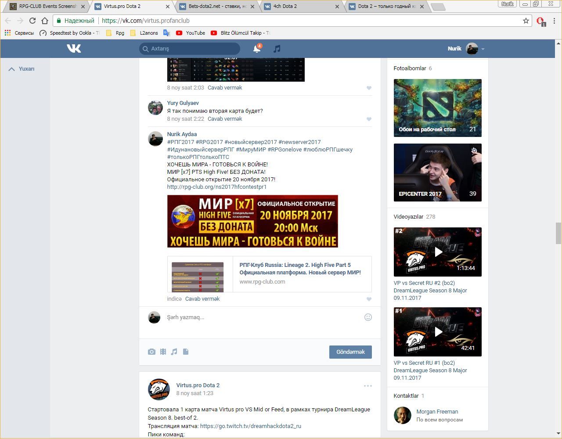
Task: Open Nurik Aydaa profile name link
Action: coord(182,134)
